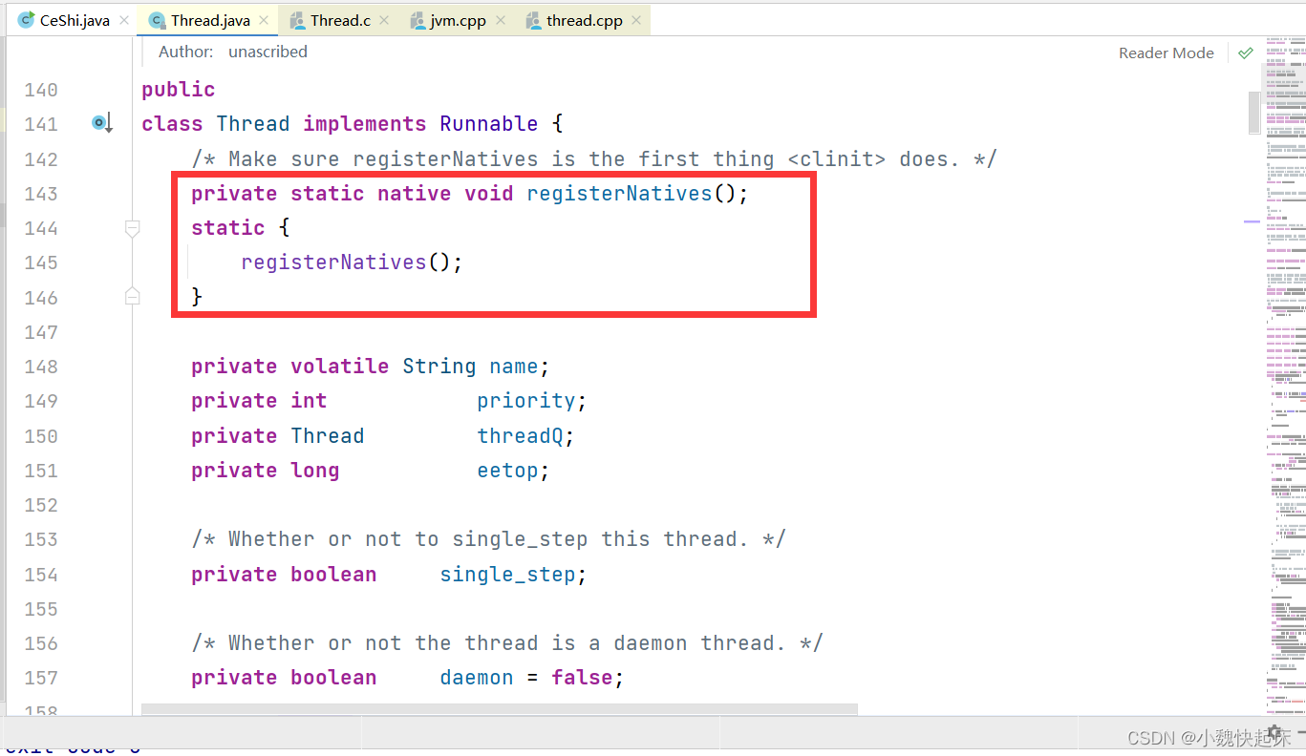The height and width of the screenshot is (756, 1306).
Task: Hide the bottom tool window with minus icon
Action: coord(1300,730)
